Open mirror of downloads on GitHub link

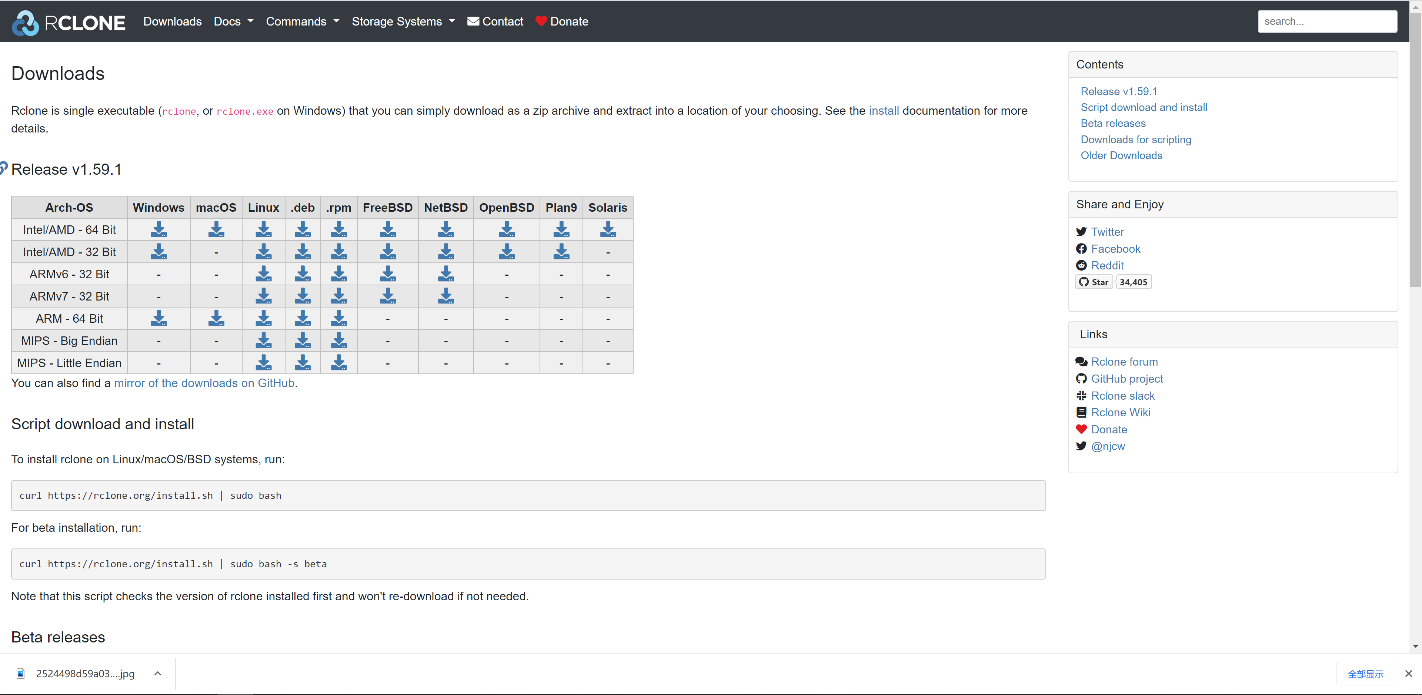204,383
